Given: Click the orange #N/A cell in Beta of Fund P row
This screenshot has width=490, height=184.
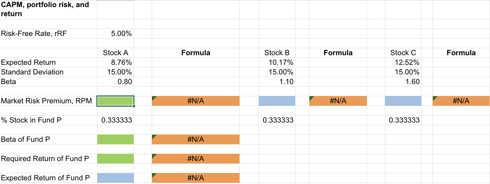Looking at the screenshot, I should click(196, 139).
